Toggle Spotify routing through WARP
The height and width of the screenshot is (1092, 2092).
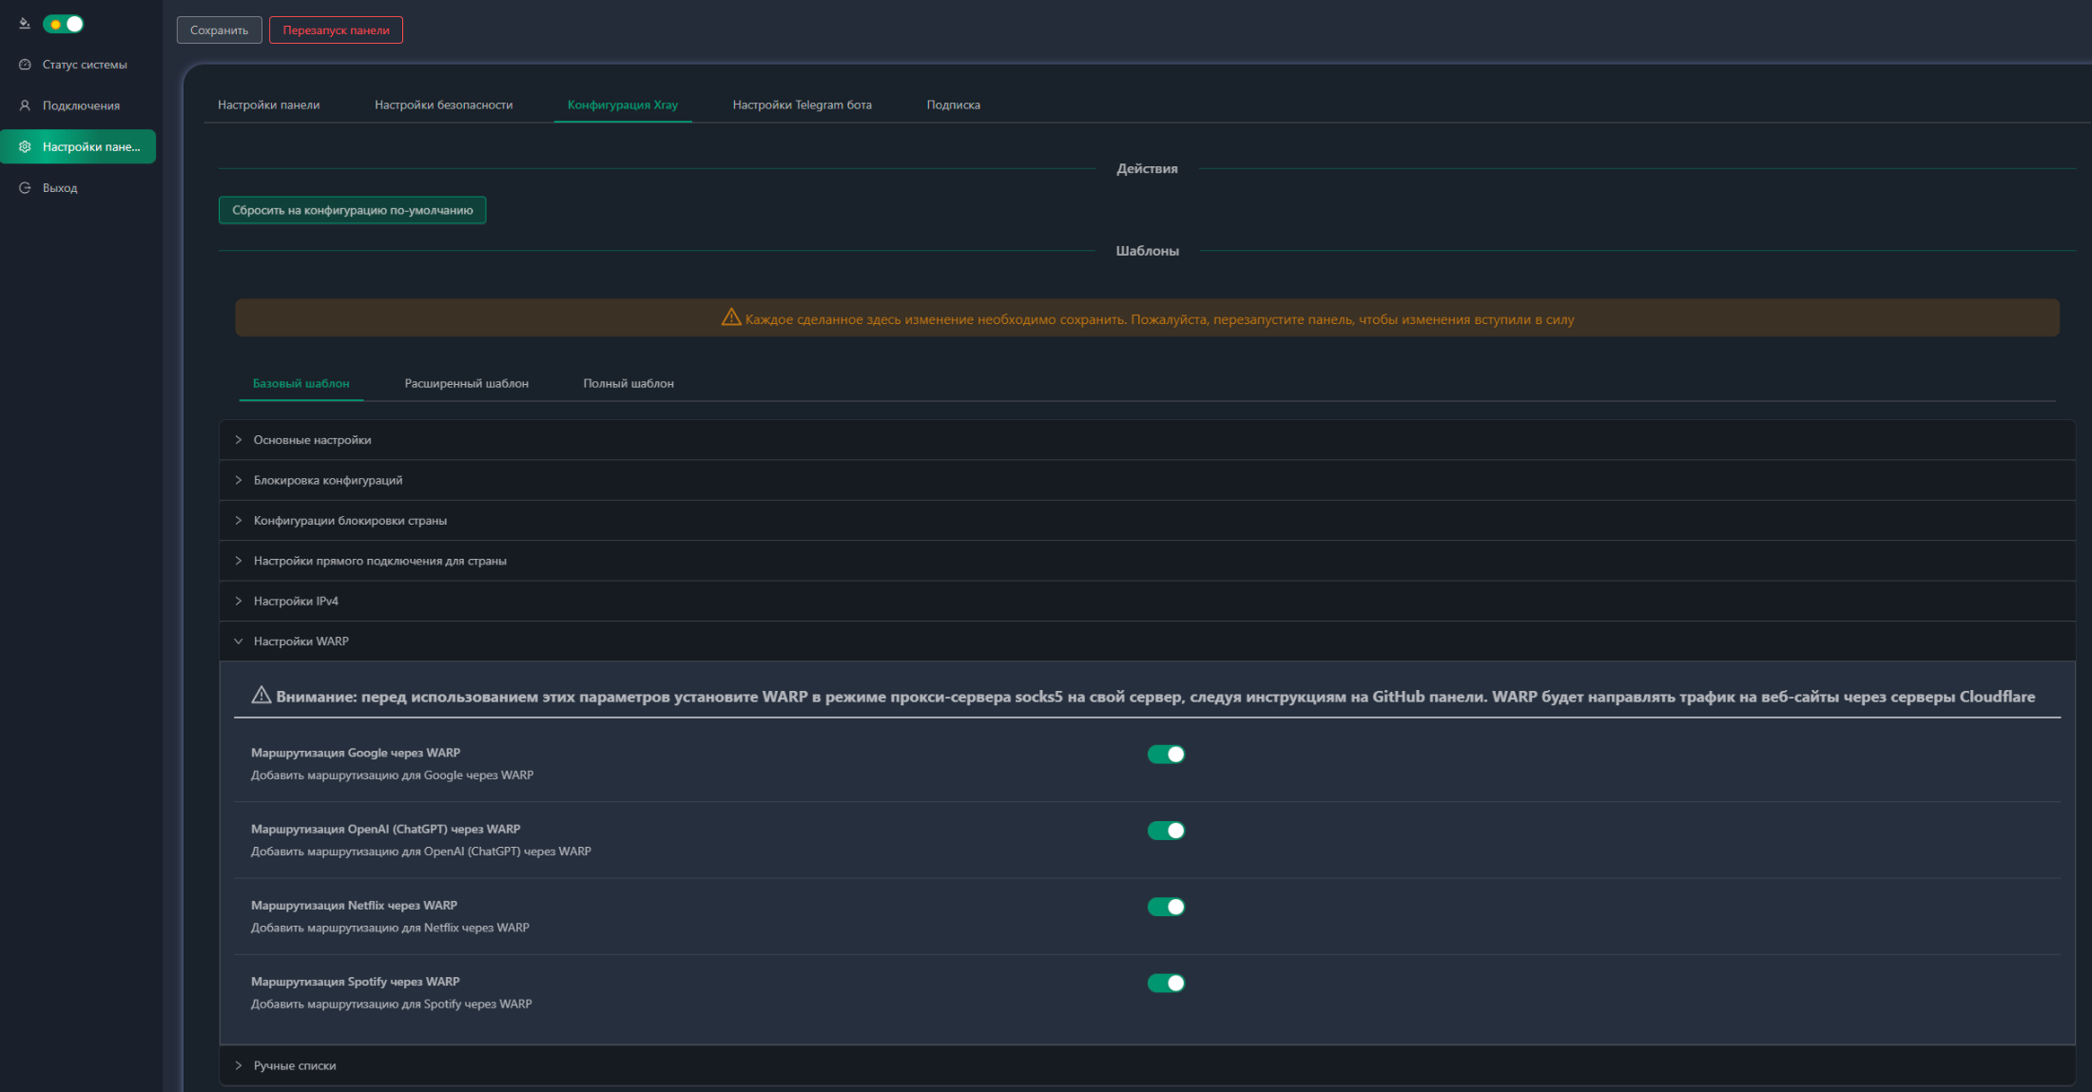click(x=1166, y=983)
